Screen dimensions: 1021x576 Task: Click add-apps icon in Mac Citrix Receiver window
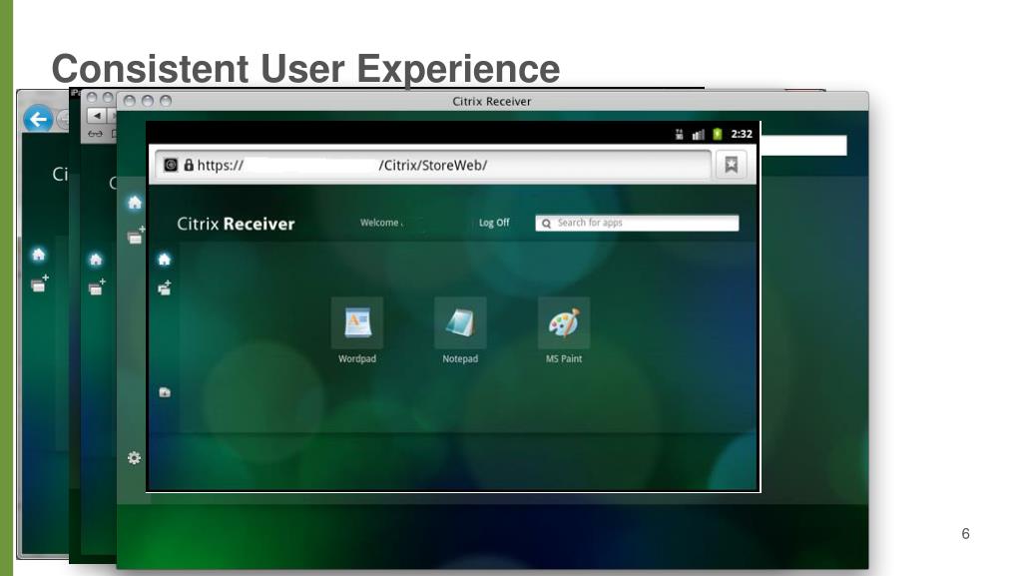tap(136, 236)
